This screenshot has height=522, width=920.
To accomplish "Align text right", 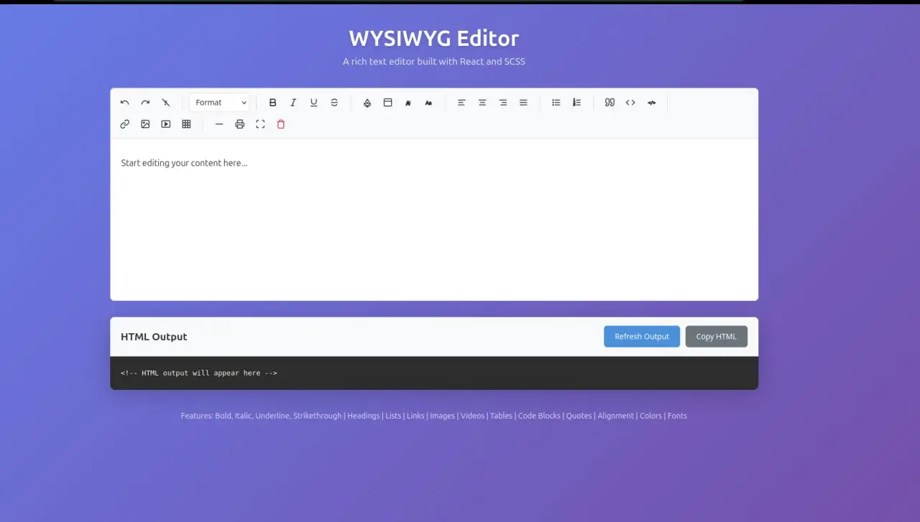I will (503, 103).
